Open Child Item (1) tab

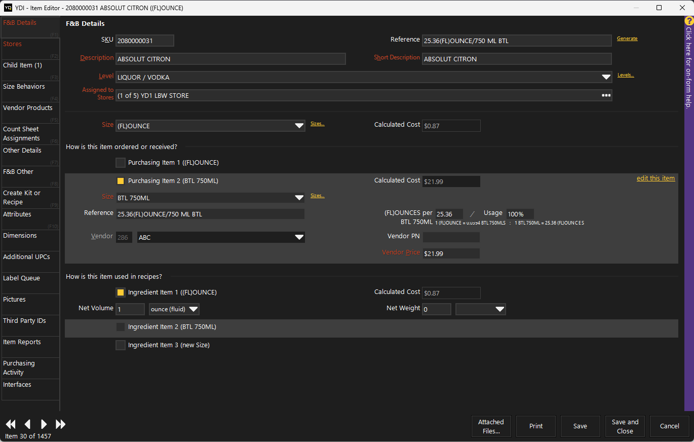pyautogui.click(x=30, y=70)
